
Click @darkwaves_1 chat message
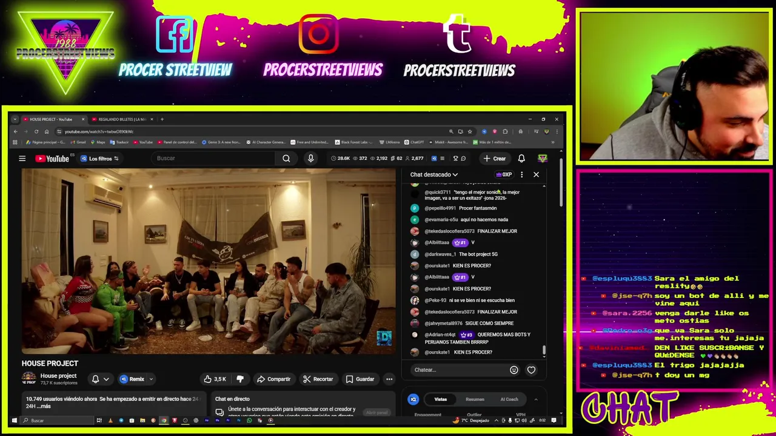(x=461, y=254)
